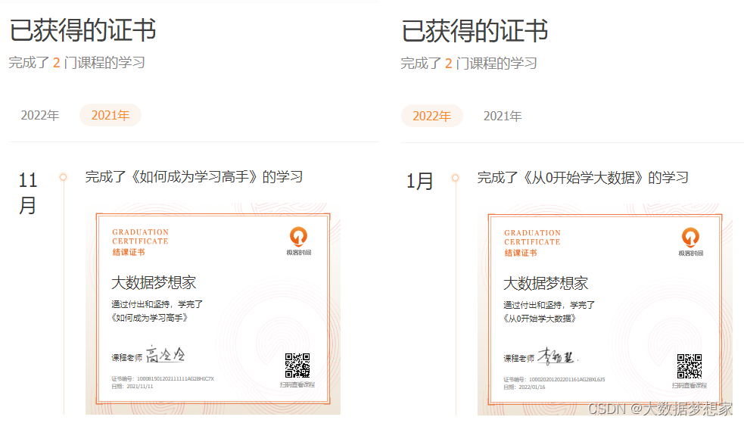This screenshot has width=744, height=423.
Task: Click the timeline marker next to 11月
Action: click(x=63, y=177)
